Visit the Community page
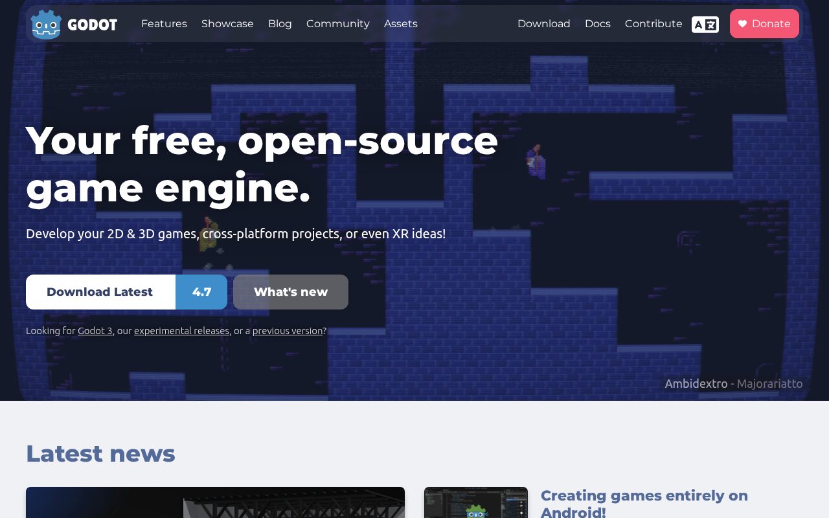This screenshot has width=829, height=518. tap(338, 23)
